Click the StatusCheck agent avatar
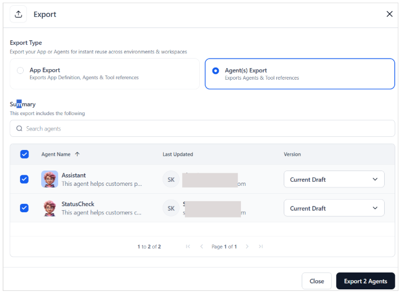 pos(50,208)
